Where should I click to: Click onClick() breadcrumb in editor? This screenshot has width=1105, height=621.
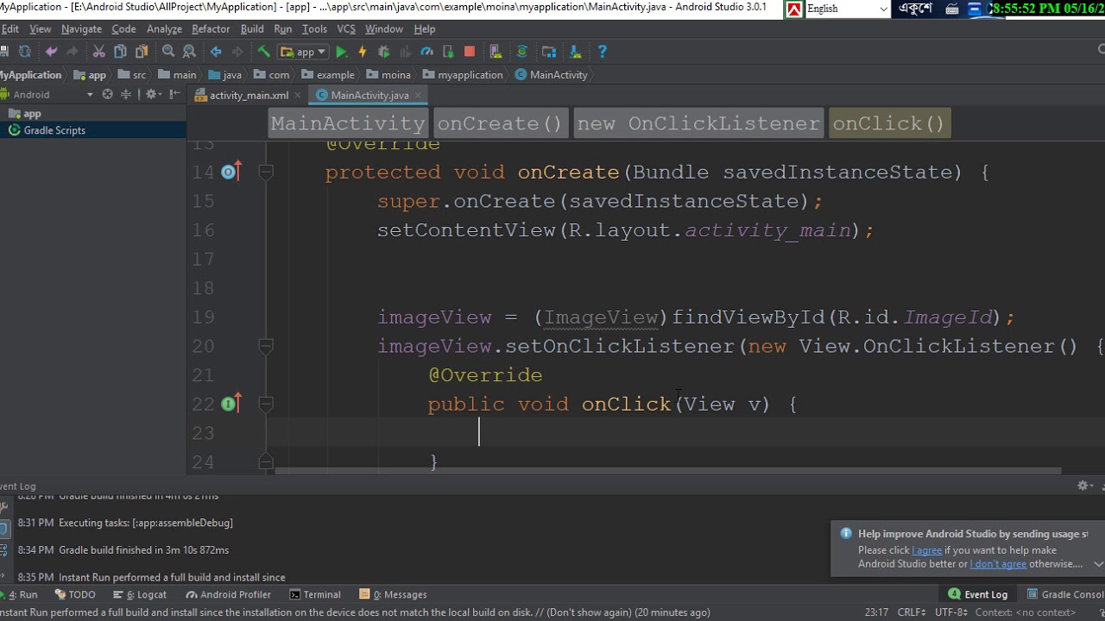click(889, 123)
